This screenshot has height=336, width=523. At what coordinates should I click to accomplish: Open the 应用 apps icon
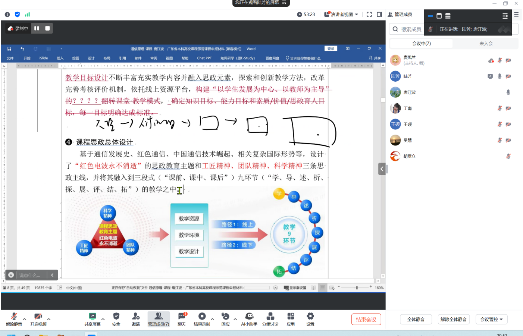(291, 319)
